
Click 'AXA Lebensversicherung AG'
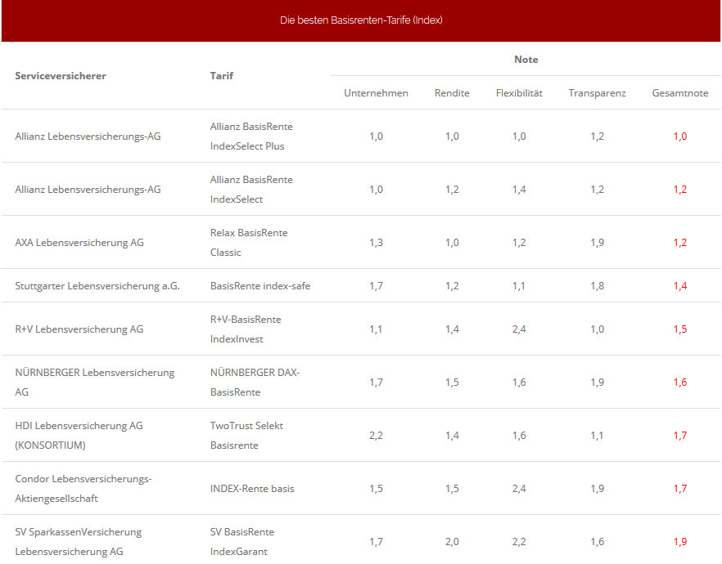click(x=79, y=243)
